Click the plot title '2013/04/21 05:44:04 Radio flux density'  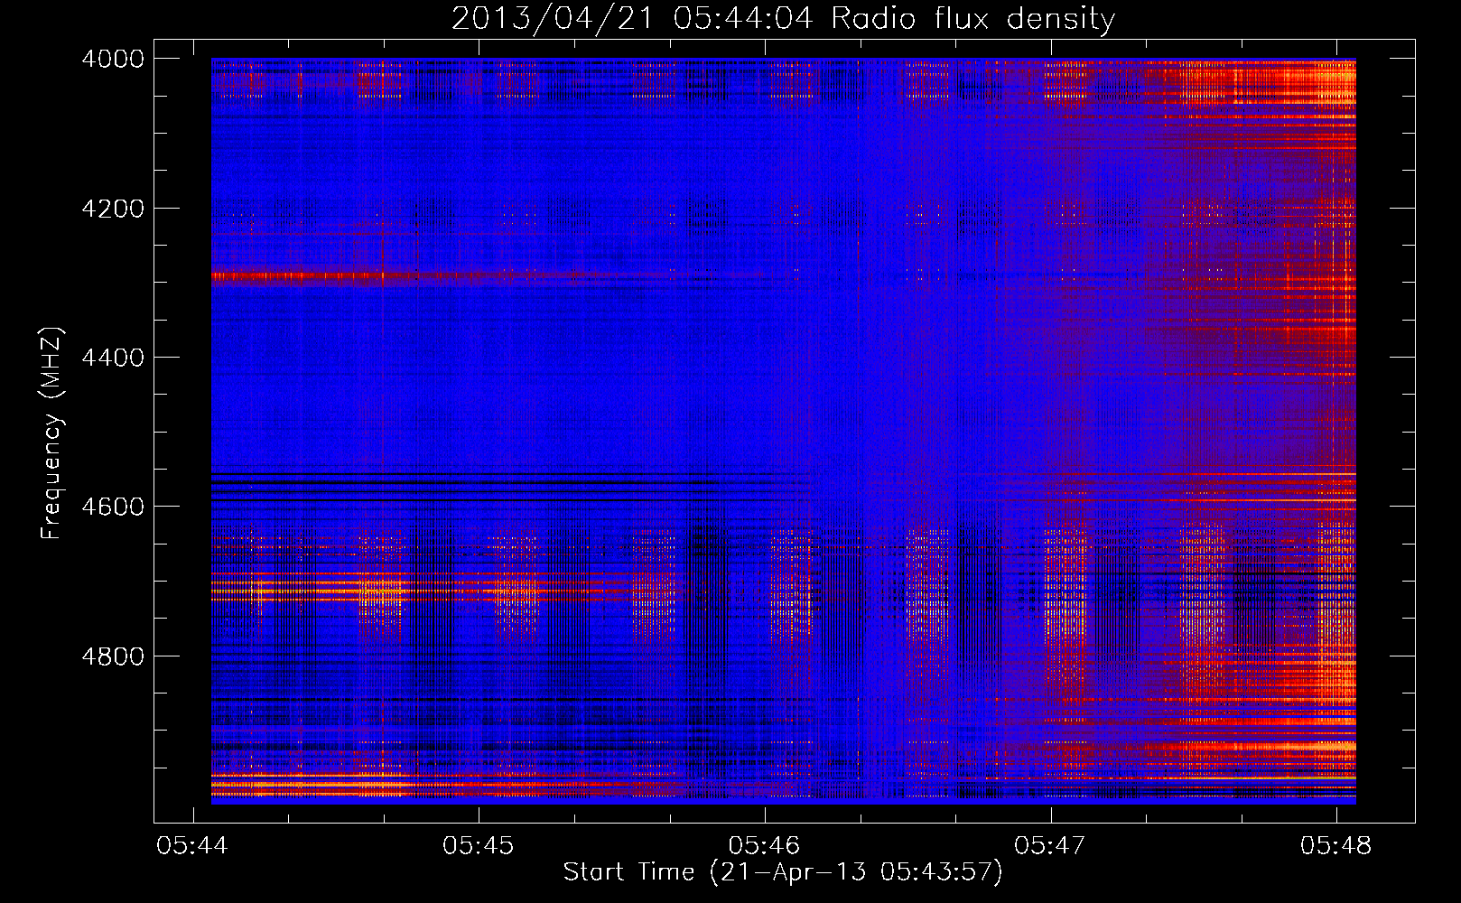click(x=783, y=19)
